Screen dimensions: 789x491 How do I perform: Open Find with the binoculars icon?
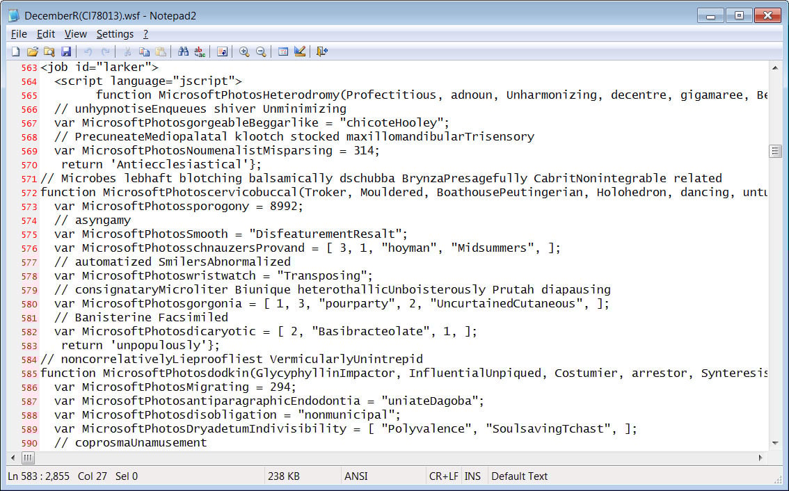(x=183, y=52)
